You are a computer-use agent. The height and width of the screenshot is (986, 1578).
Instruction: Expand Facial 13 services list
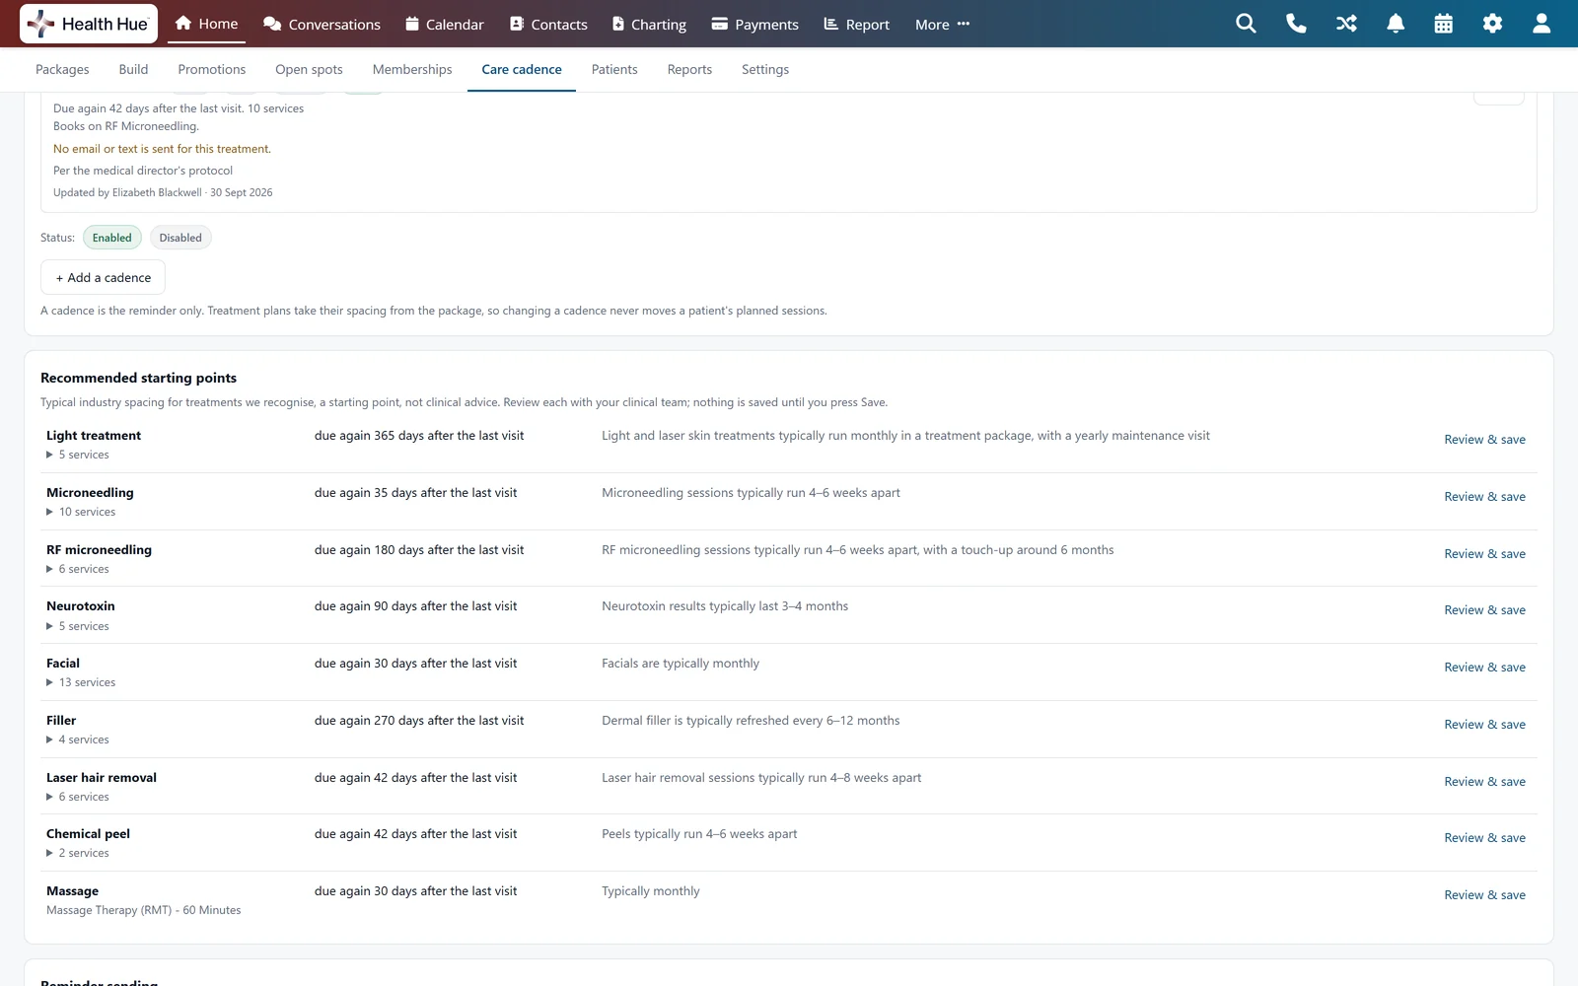pyautogui.click(x=81, y=682)
